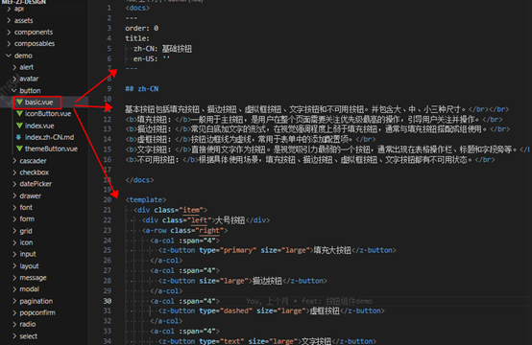Select the popconfirm folder
This screenshot has height=345, width=532.
[x=37, y=312]
